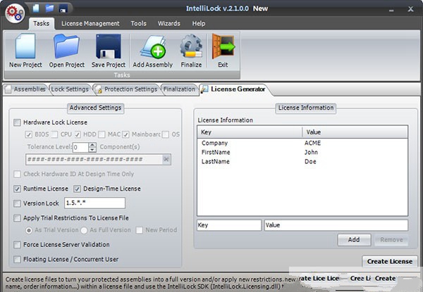Open the Tasks ribbon tab
Image resolution: width=423 pixels, height=292 pixels.
point(42,23)
